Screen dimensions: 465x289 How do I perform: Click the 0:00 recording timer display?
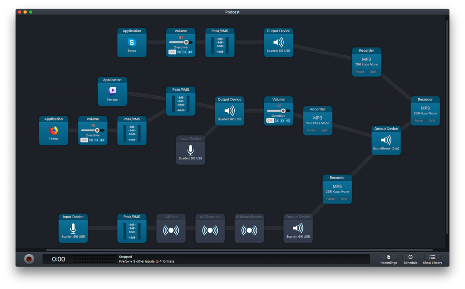click(x=59, y=259)
